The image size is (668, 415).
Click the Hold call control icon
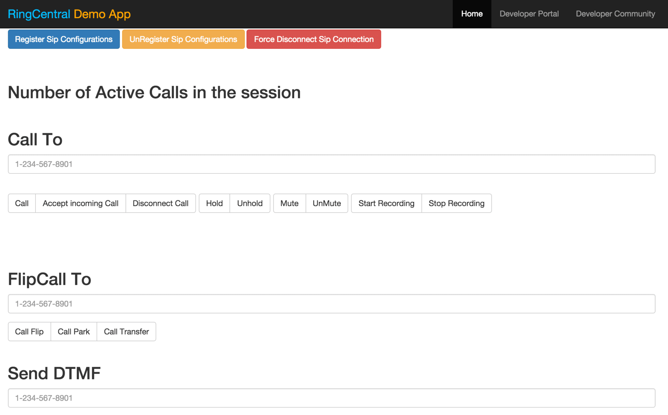click(214, 203)
